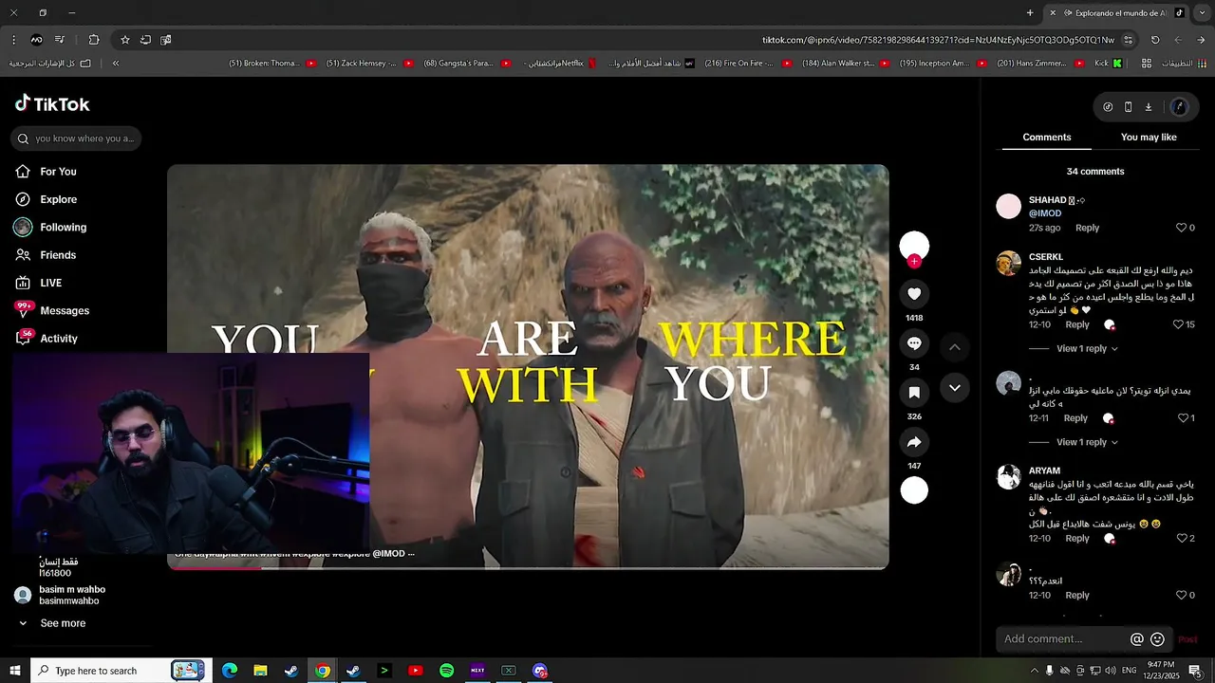Share the video using arrow icon
The image size is (1215, 683).
tap(914, 442)
